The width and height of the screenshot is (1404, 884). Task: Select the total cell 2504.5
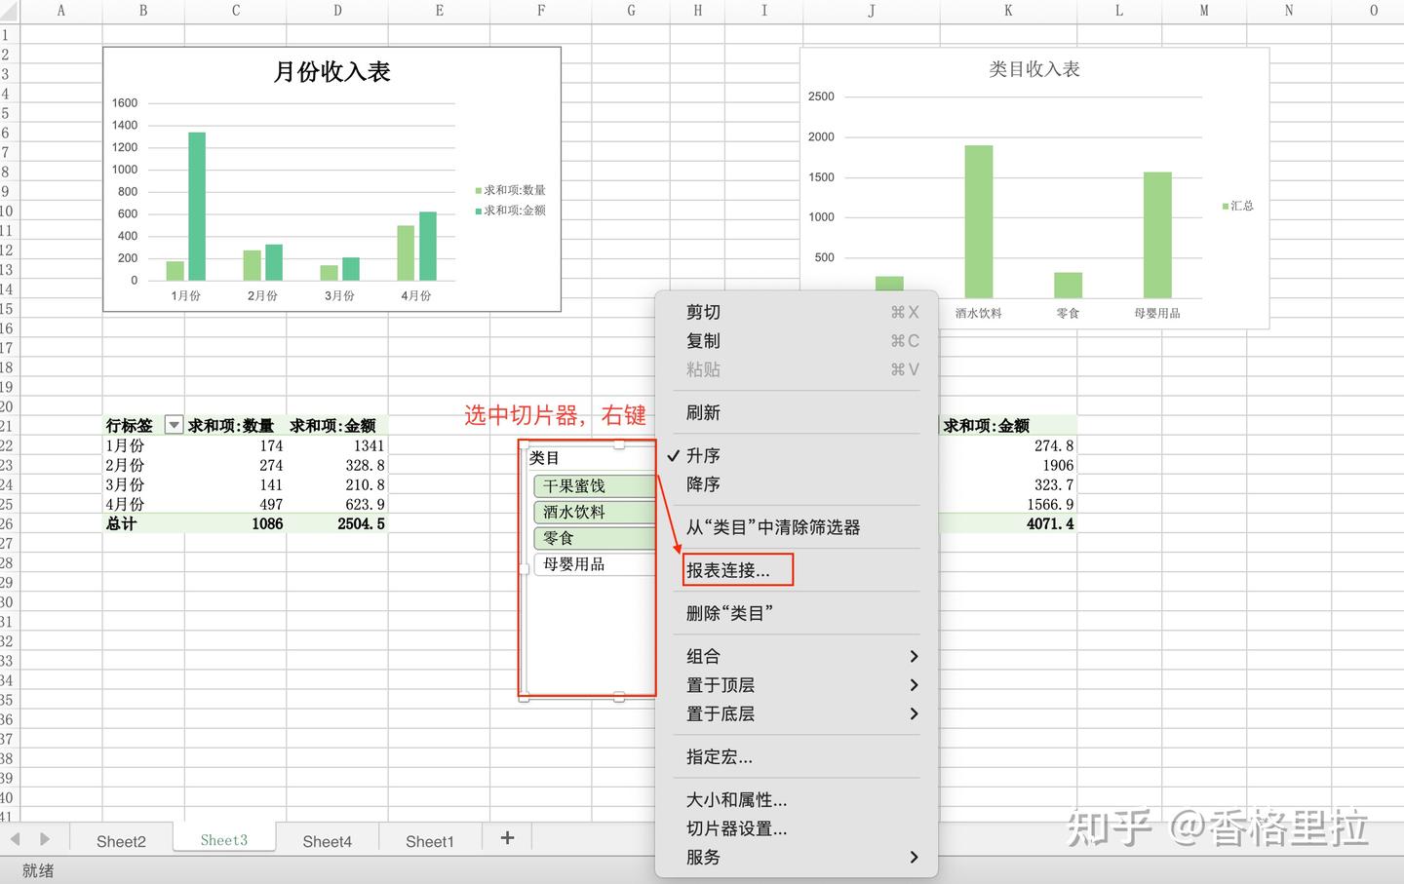click(x=337, y=523)
